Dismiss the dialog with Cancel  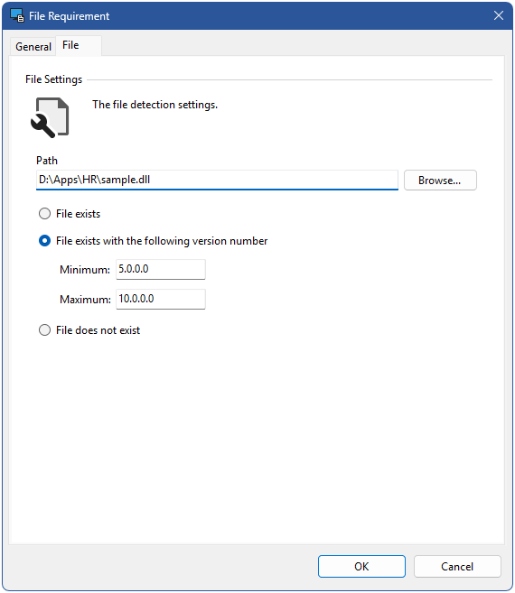pos(457,566)
